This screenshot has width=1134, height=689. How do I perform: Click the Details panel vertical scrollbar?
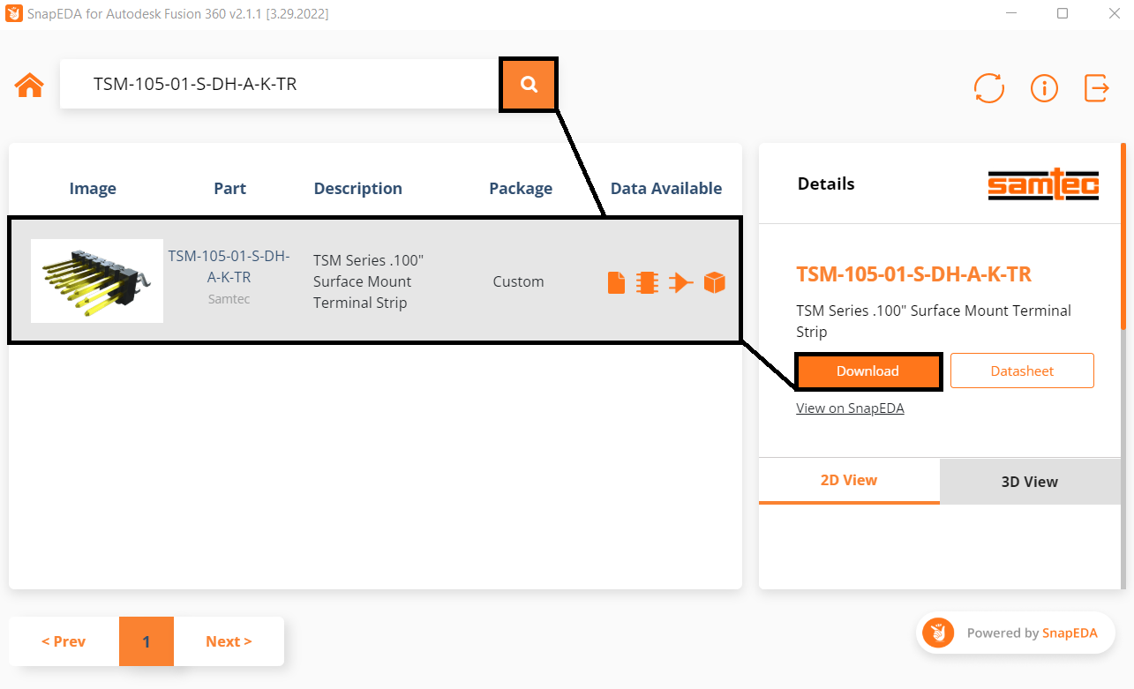point(1123,238)
